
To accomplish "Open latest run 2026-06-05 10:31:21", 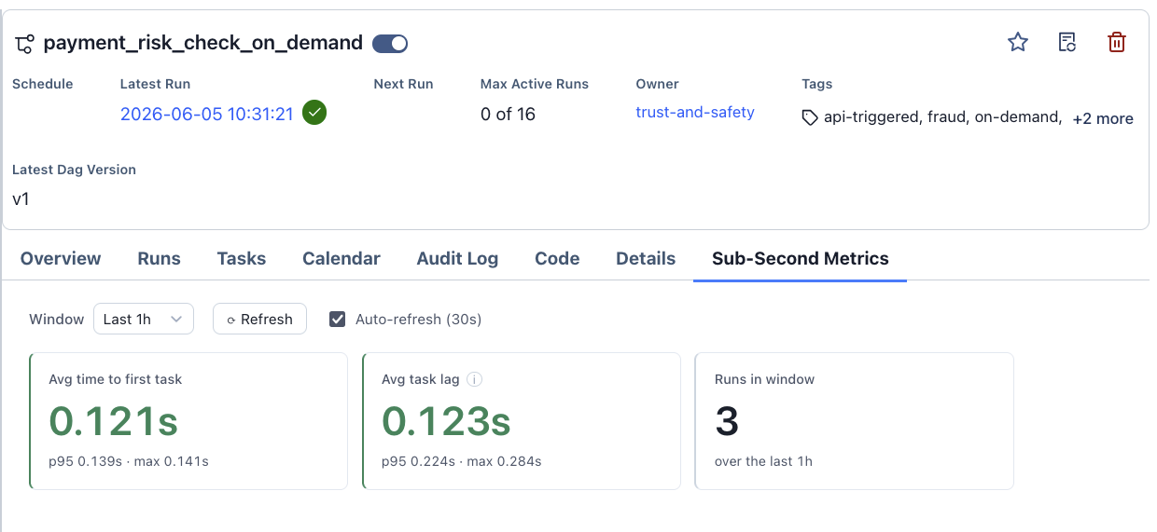I will tap(207, 114).
